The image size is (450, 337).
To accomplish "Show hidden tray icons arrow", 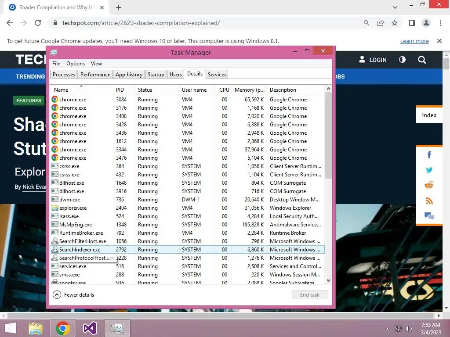I will pos(388,329).
